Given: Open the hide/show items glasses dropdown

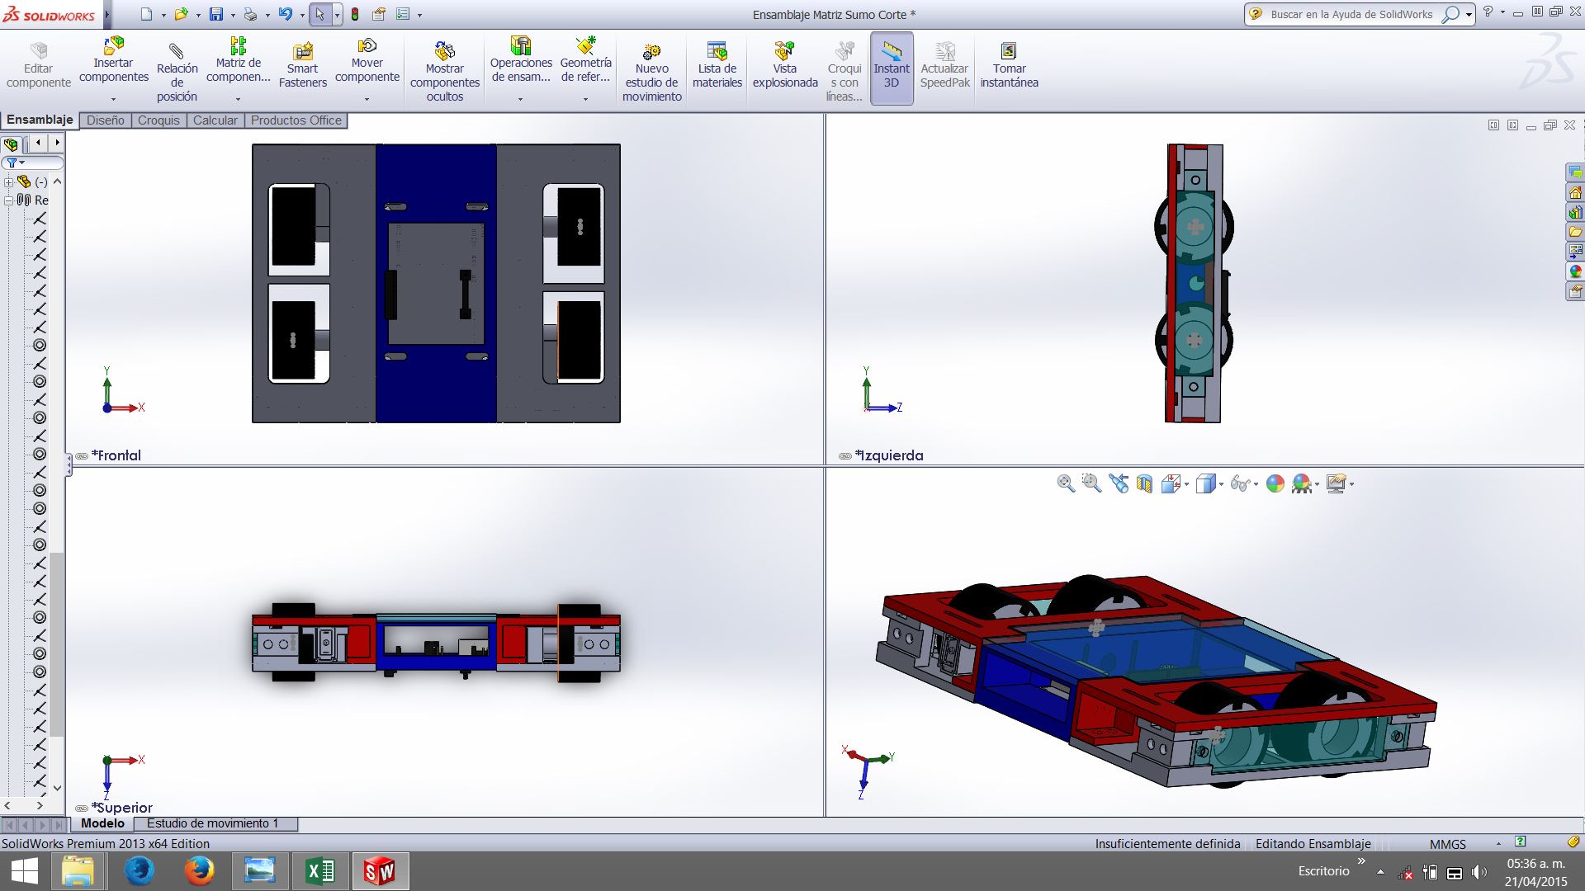Looking at the screenshot, I should point(1256,484).
